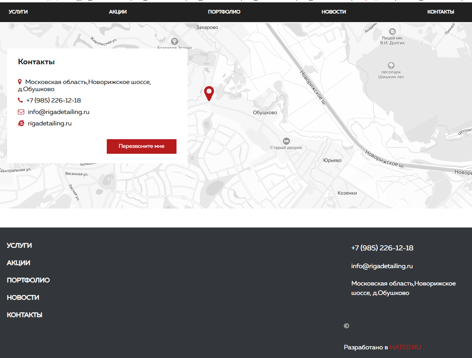Click the footer phone number +7 (985) 226-12-18
Screen dimensions: 472x358
[382, 248]
